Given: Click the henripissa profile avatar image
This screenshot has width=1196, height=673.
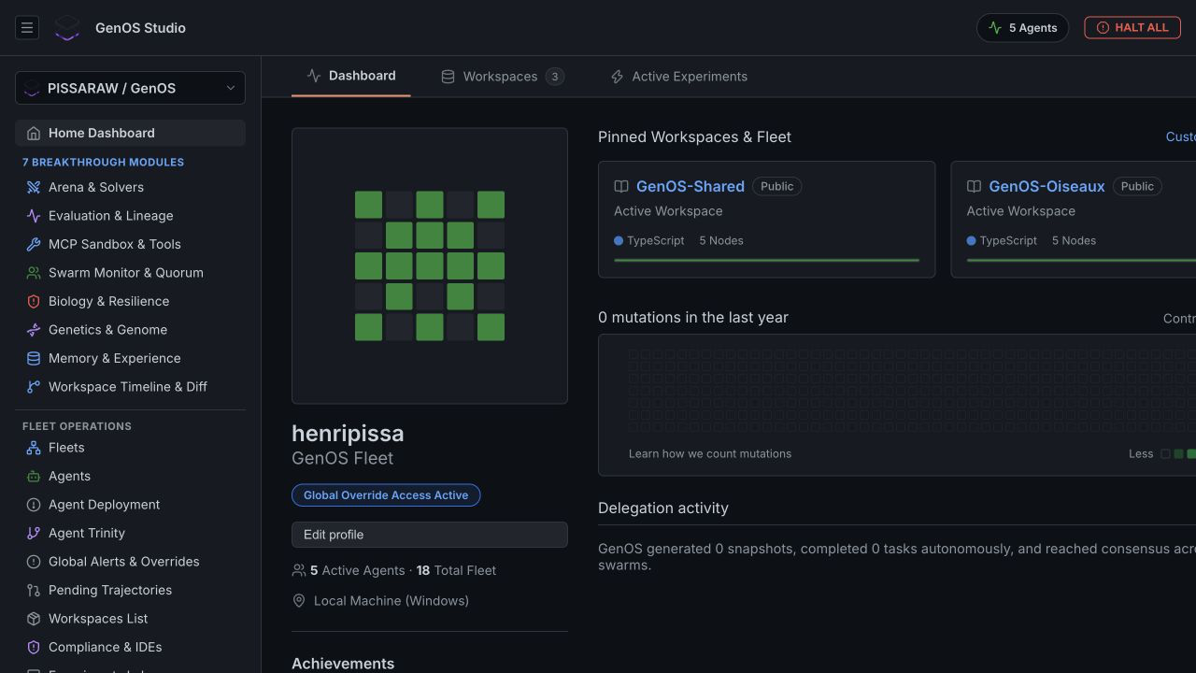Looking at the screenshot, I should pyautogui.click(x=430, y=266).
